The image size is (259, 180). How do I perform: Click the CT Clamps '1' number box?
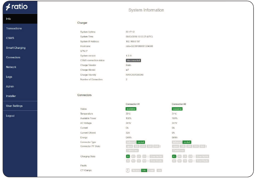(x=128, y=171)
